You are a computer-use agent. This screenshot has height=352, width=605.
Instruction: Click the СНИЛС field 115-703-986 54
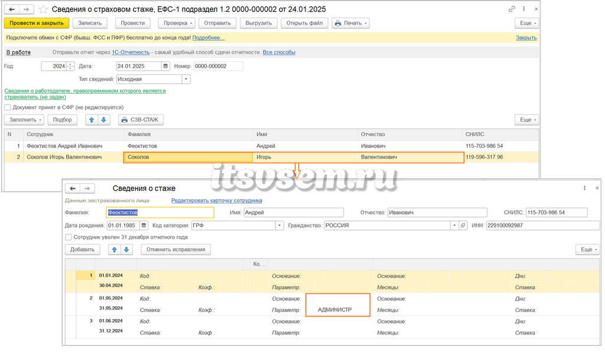pyautogui.click(x=557, y=213)
